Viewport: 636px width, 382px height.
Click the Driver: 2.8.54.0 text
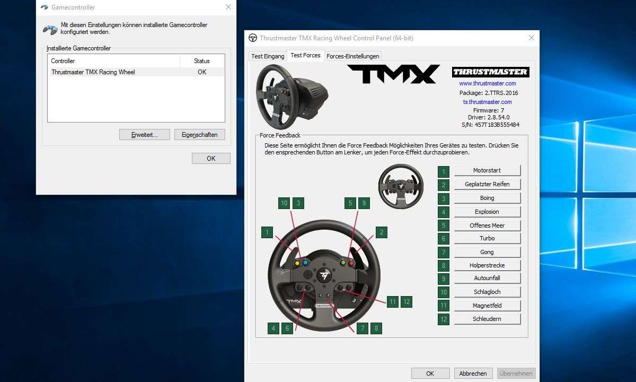488,117
